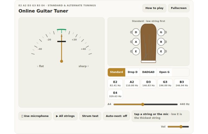Click the sharp label under the gauge

(x=84, y=66)
